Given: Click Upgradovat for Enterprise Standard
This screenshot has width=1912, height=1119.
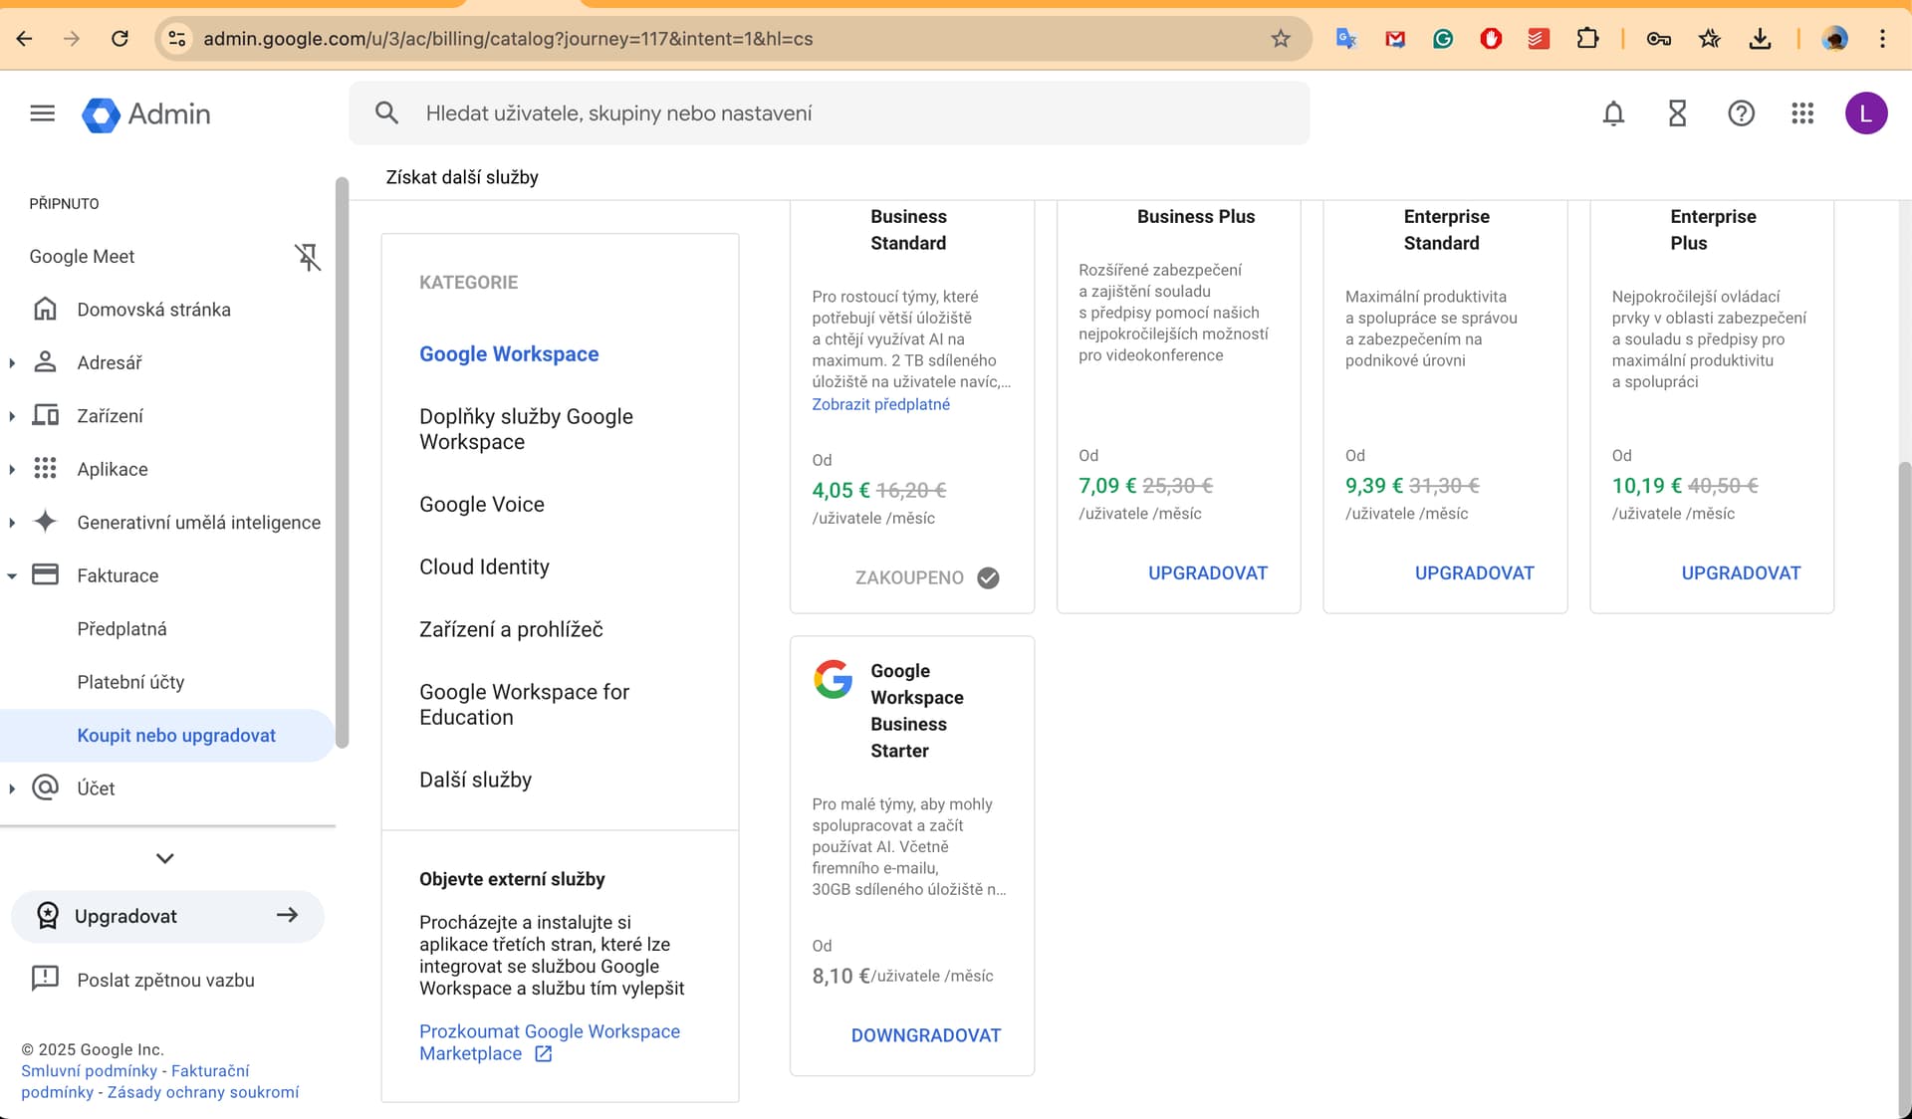Looking at the screenshot, I should click(x=1474, y=573).
